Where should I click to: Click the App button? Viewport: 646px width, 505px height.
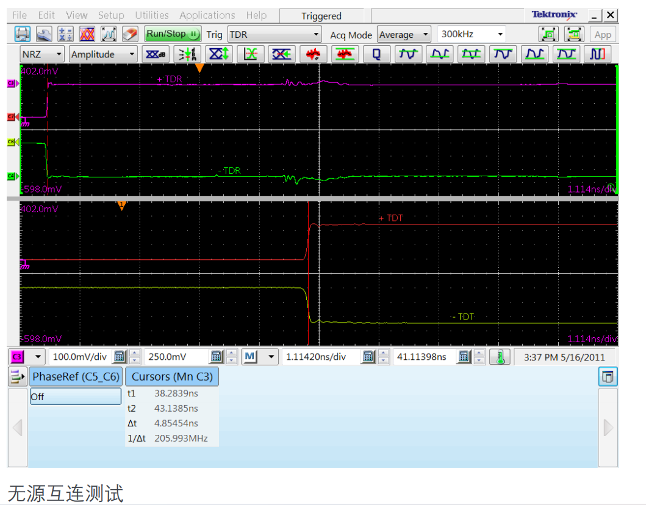603,35
